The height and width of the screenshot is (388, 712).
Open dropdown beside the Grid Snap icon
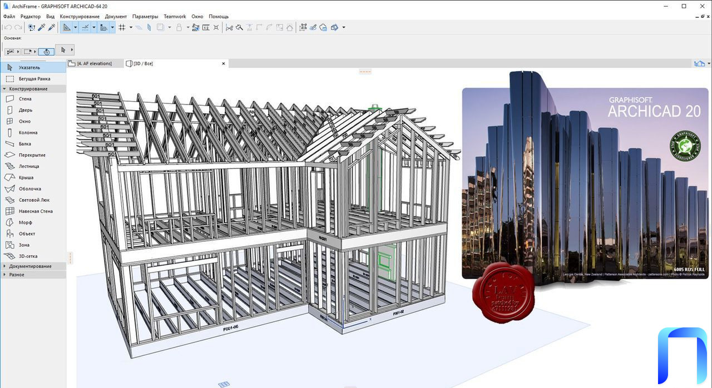131,27
